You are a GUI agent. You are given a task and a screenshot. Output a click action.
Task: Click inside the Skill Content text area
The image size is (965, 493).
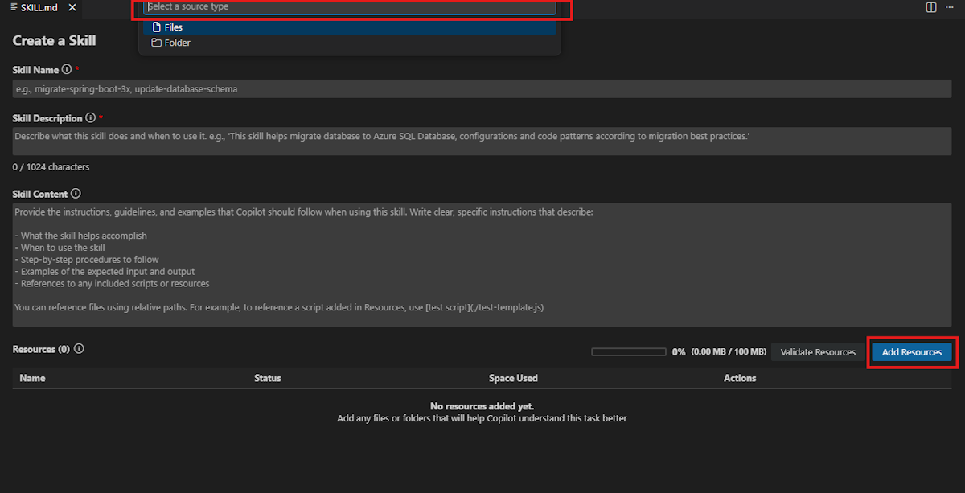point(482,265)
